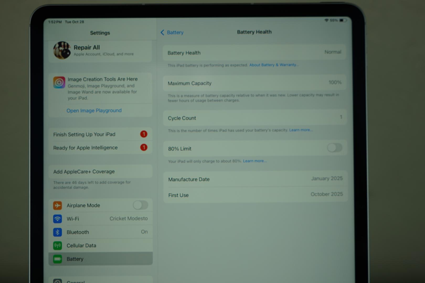The image size is (425, 283).
Task: Tap the 100% maximum capacity value
Action: pyautogui.click(x=335, y=82)
